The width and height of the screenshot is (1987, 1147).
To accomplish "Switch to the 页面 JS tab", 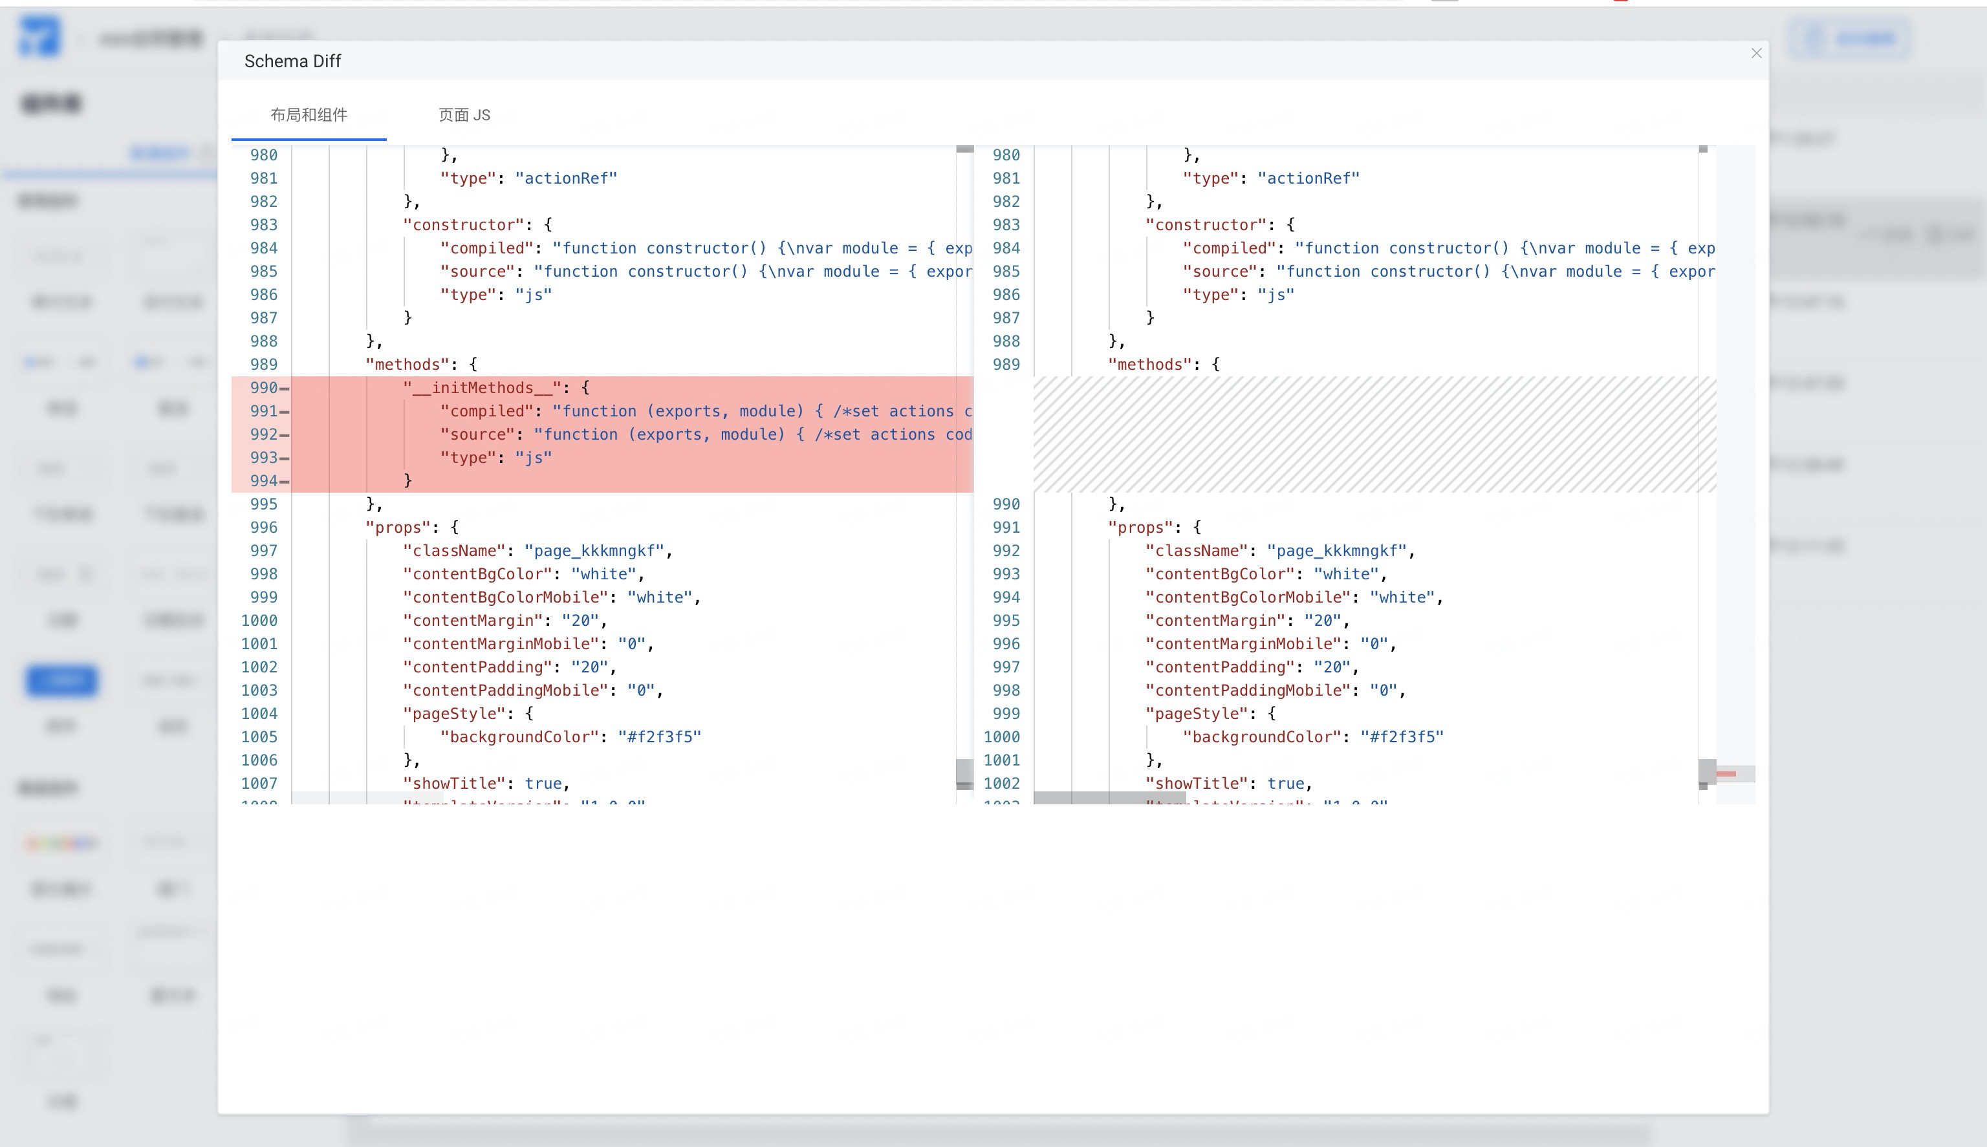I will [x=464, y=115].
